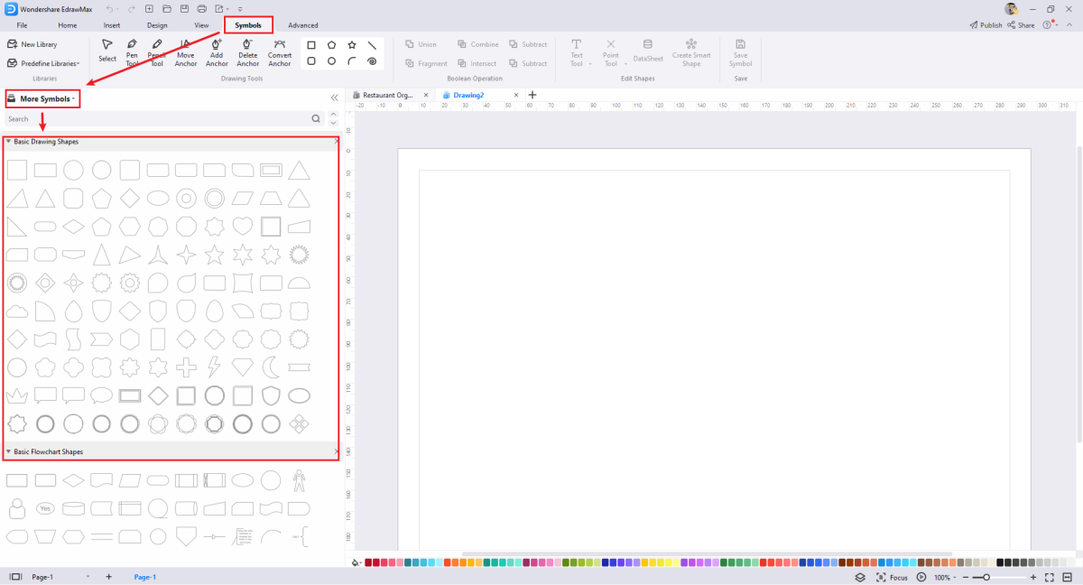This screenshot has width=1083, height=585.
Task: Select the Pen Tool
Action: point(132,52)
